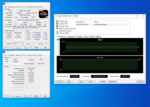Click the Preferences button
The height and width of the screenshot is (107, 150).
tap(112, 81)
